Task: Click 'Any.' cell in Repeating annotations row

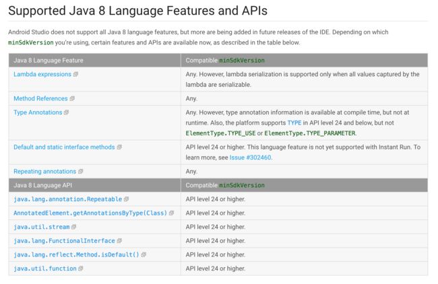Action: click(x=304, y=172)
